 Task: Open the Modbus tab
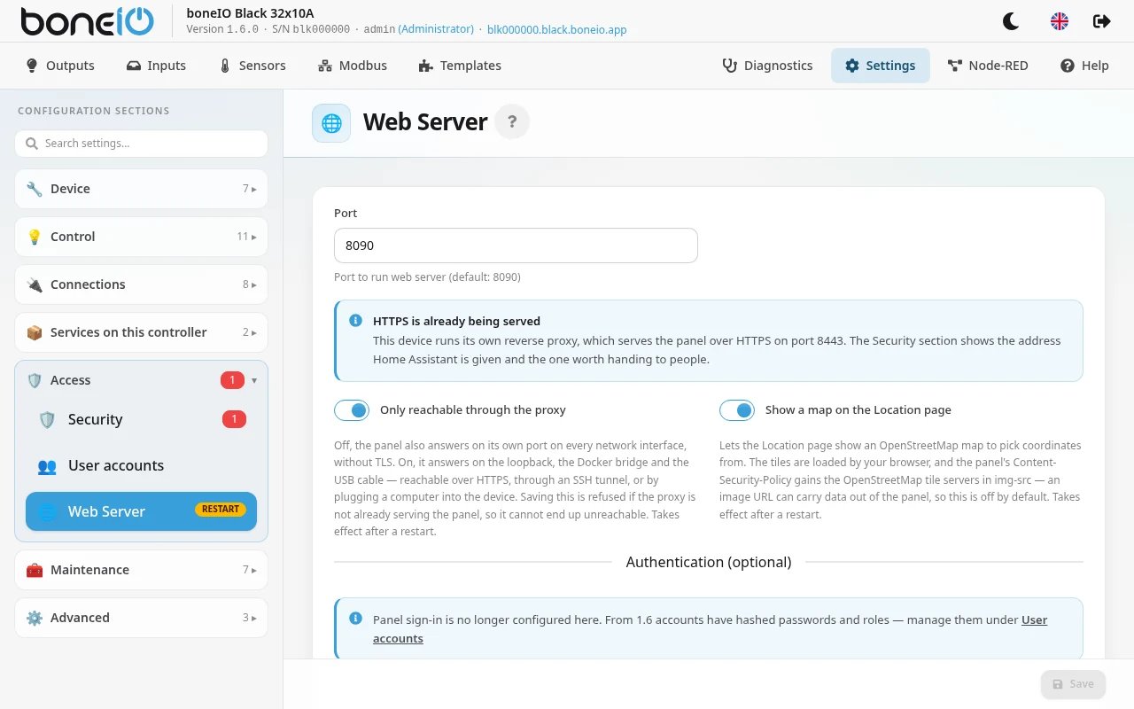pos(353,66)
